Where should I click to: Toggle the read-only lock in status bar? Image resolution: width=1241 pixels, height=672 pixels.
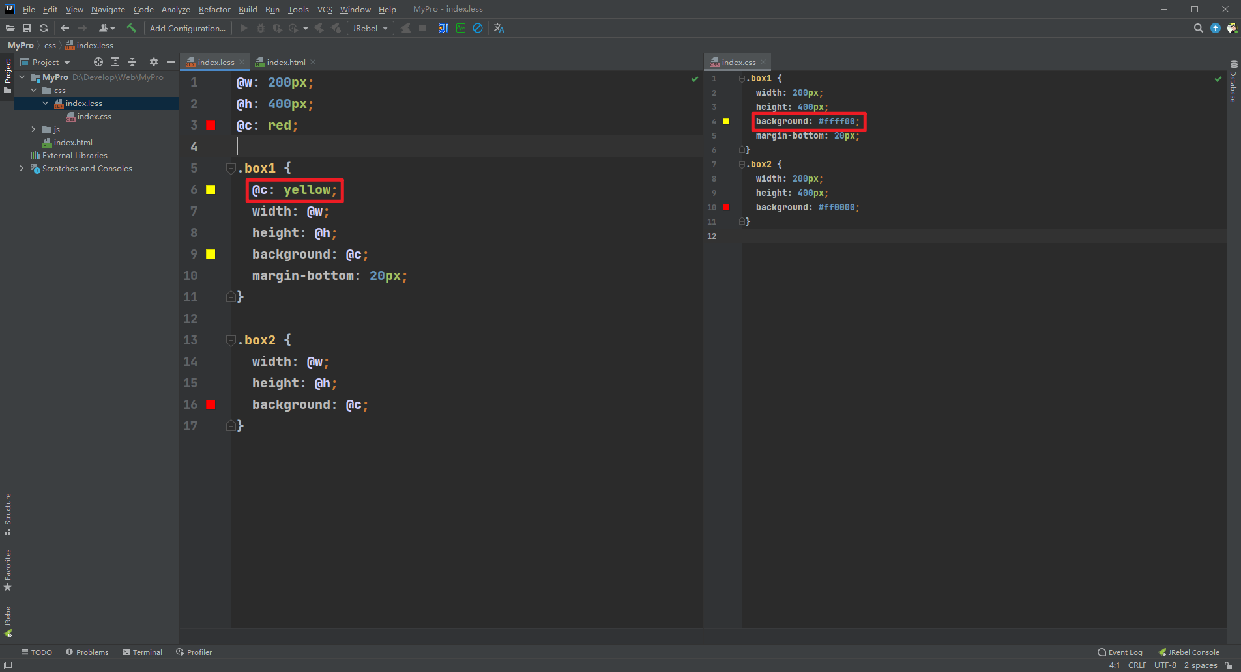1229,665
